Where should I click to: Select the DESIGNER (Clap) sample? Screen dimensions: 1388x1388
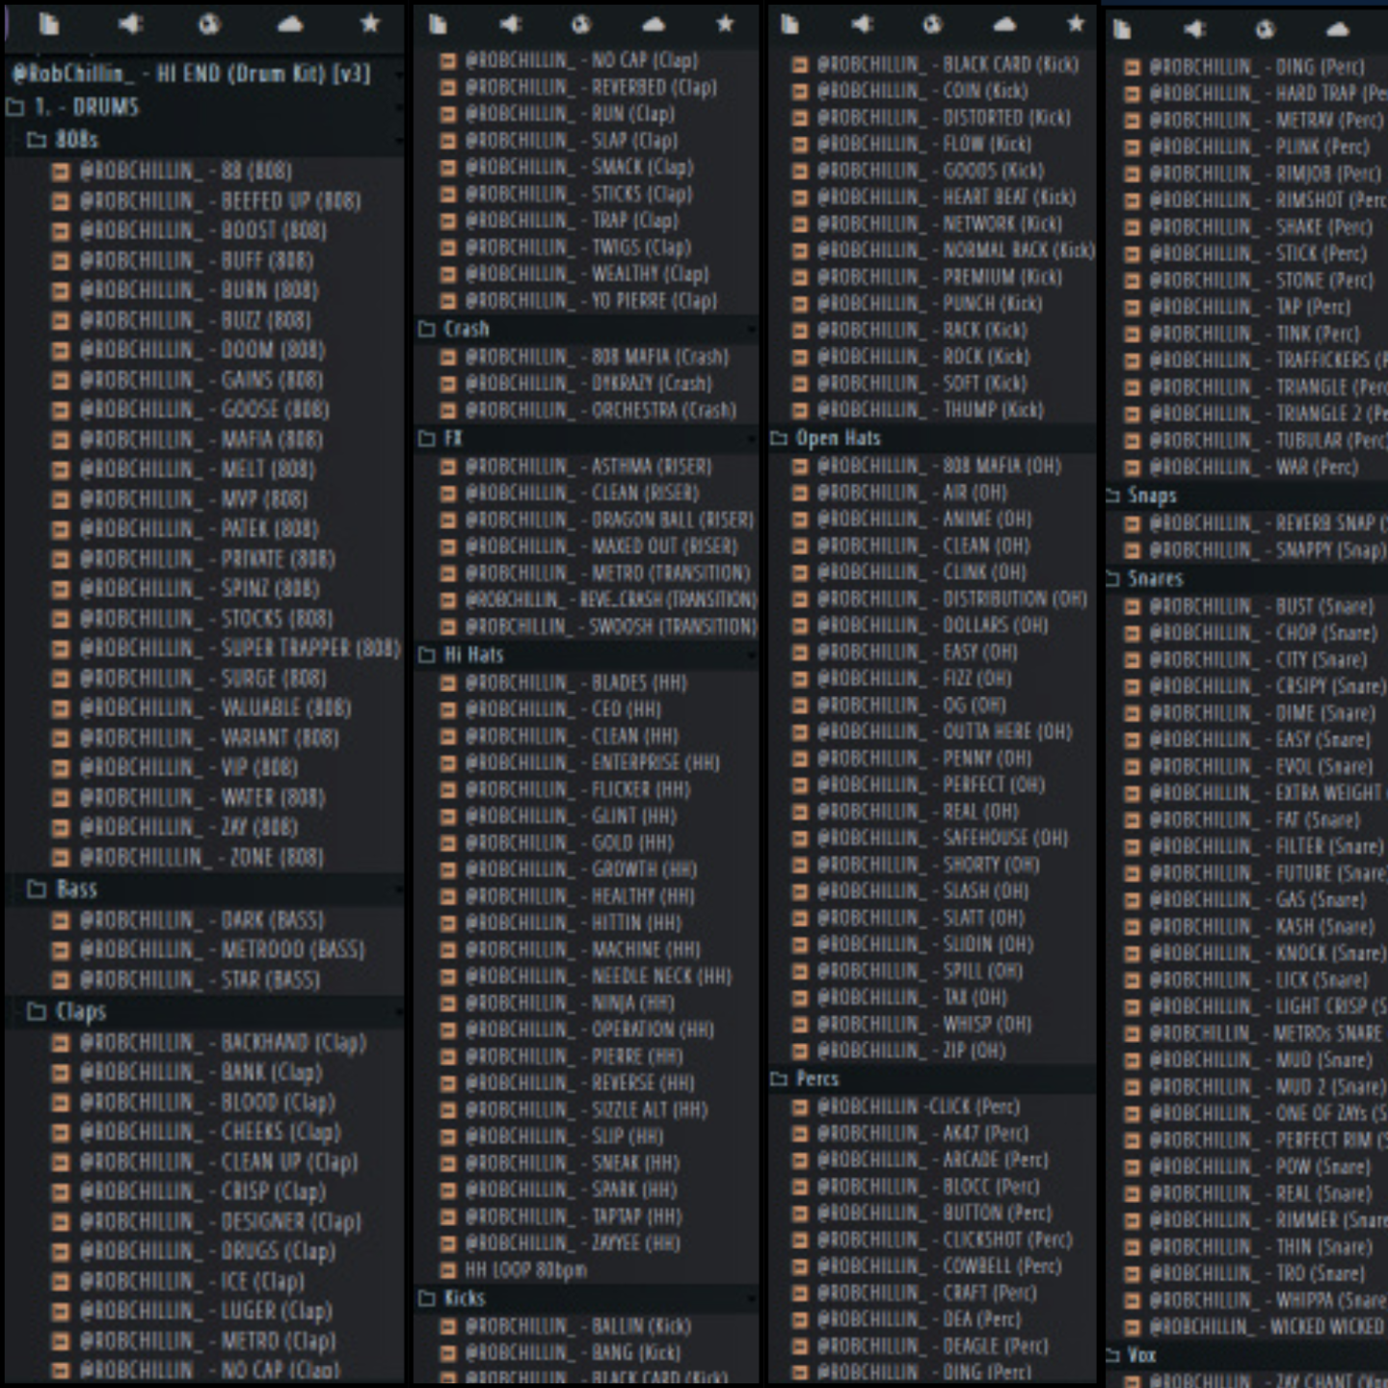click(x=220, y=1221)
